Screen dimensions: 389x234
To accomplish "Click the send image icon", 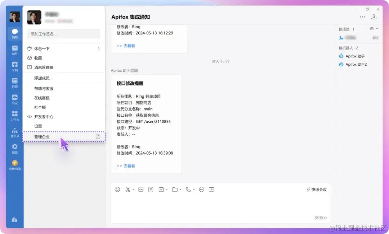I will pos(141,189).
